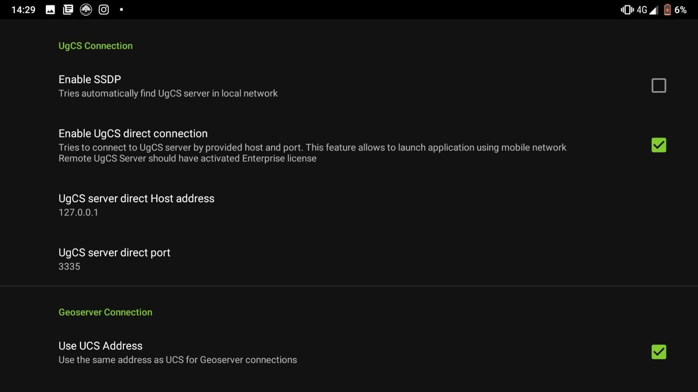Viewport: 698px width, 392px height.
Task: Tap the vibrate mode status icon
Action: pyautogui.click(x=627, y=10)
